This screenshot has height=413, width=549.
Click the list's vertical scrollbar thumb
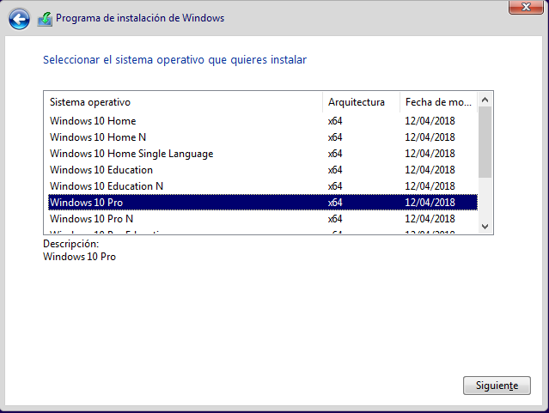pyautogui.click(x=485, y=142)
